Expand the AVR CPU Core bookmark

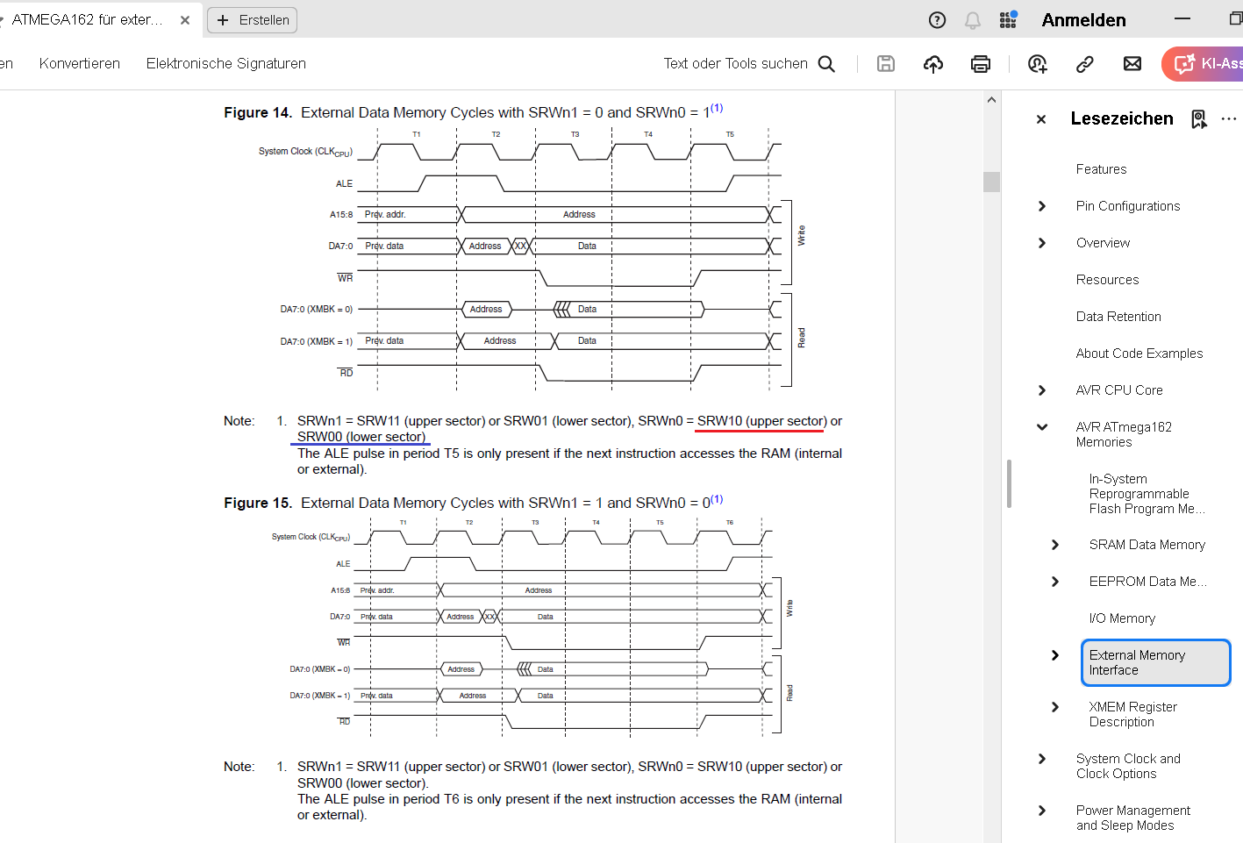pos(1042,390)
